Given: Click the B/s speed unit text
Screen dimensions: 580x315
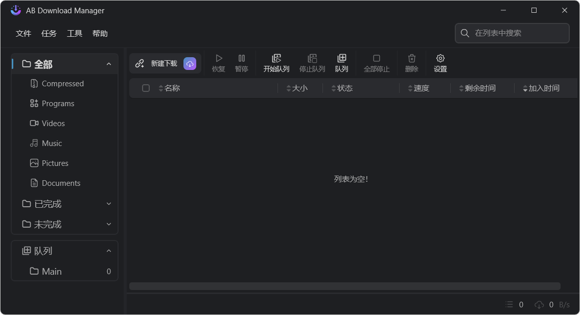Looking at the screenshot, I should [564, 305].
